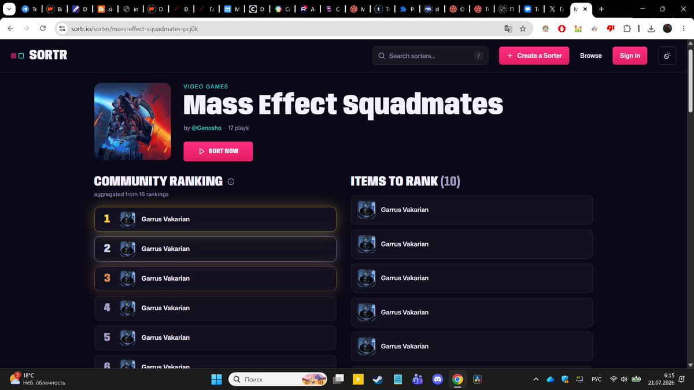The height and width of the screenshot is (390, 694).
Task: Reload the page with the refresh icon
Action: click(43, 28)
